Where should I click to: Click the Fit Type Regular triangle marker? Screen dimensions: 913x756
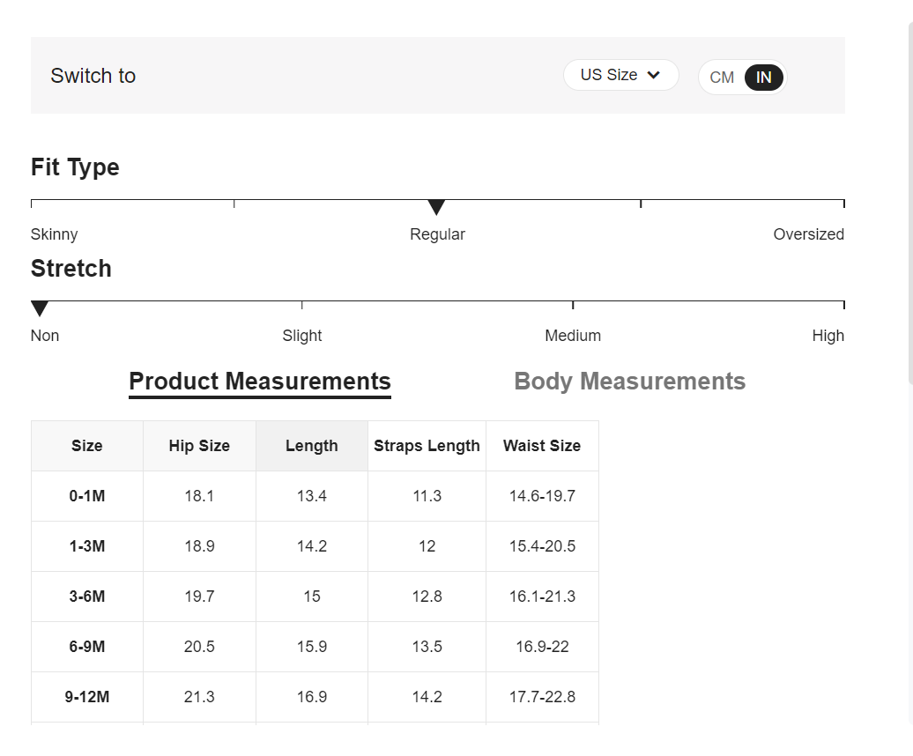click(436, 207)
